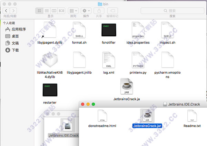The height and width of the screenshot is (146, 207).
Task: Click the Readme.txt file name
Action: pyautogui.click(x=192, y=126)
